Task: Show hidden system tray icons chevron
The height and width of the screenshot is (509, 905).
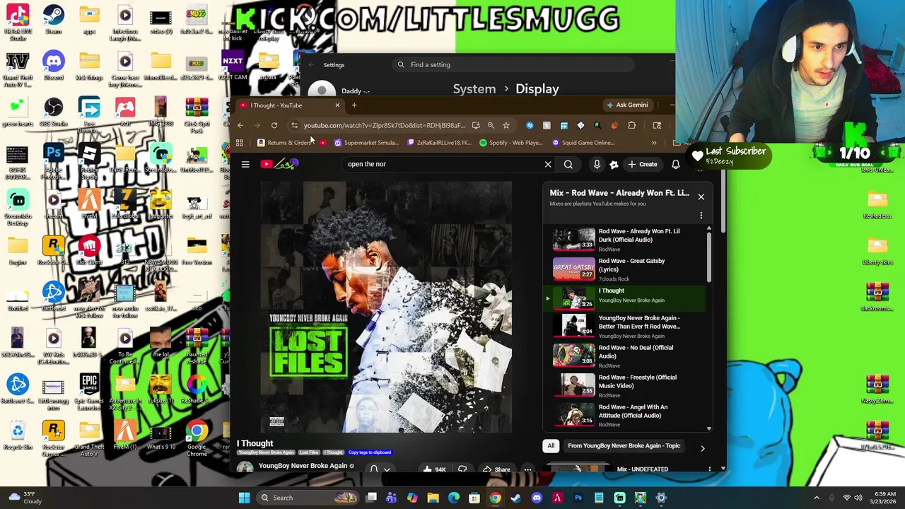Action: tap(817, 498)
